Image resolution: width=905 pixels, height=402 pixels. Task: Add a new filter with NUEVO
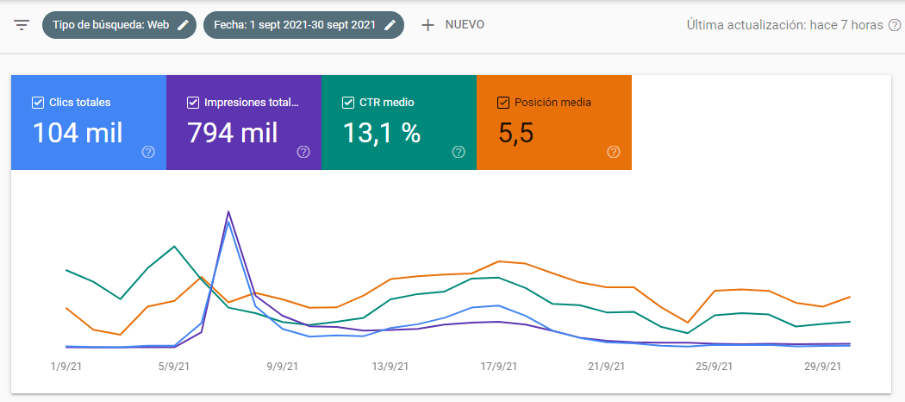point(453,25)
